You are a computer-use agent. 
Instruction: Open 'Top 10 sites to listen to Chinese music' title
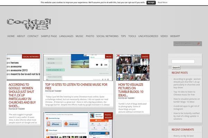click(76, 86)
